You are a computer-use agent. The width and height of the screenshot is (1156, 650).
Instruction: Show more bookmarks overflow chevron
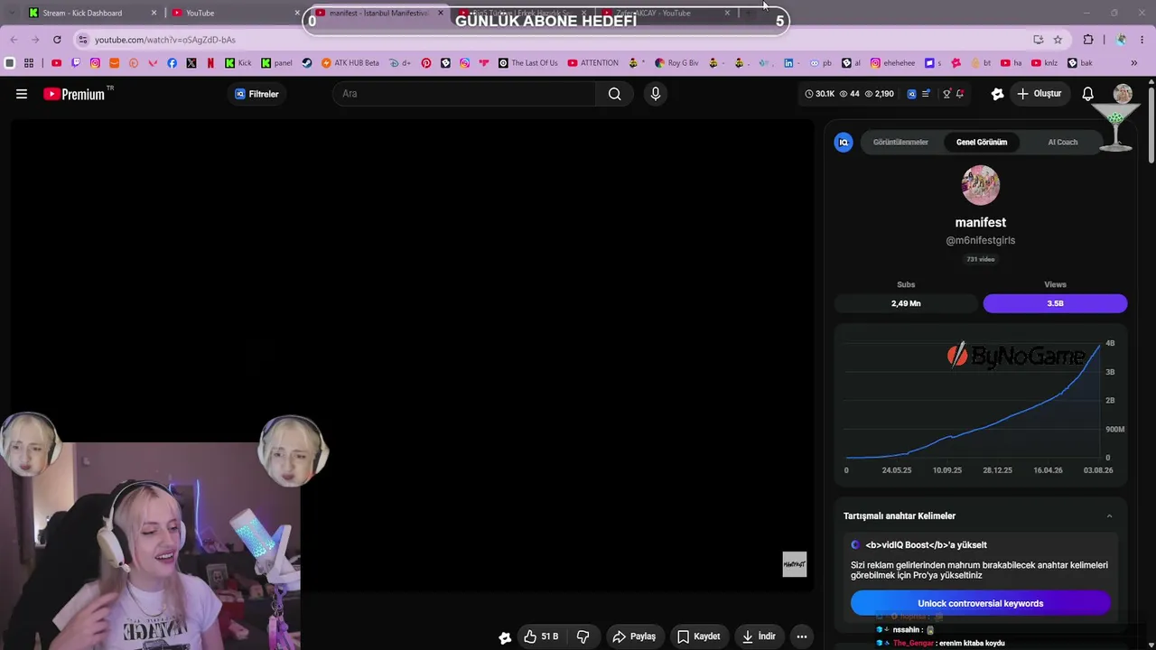pos(1134,63)
